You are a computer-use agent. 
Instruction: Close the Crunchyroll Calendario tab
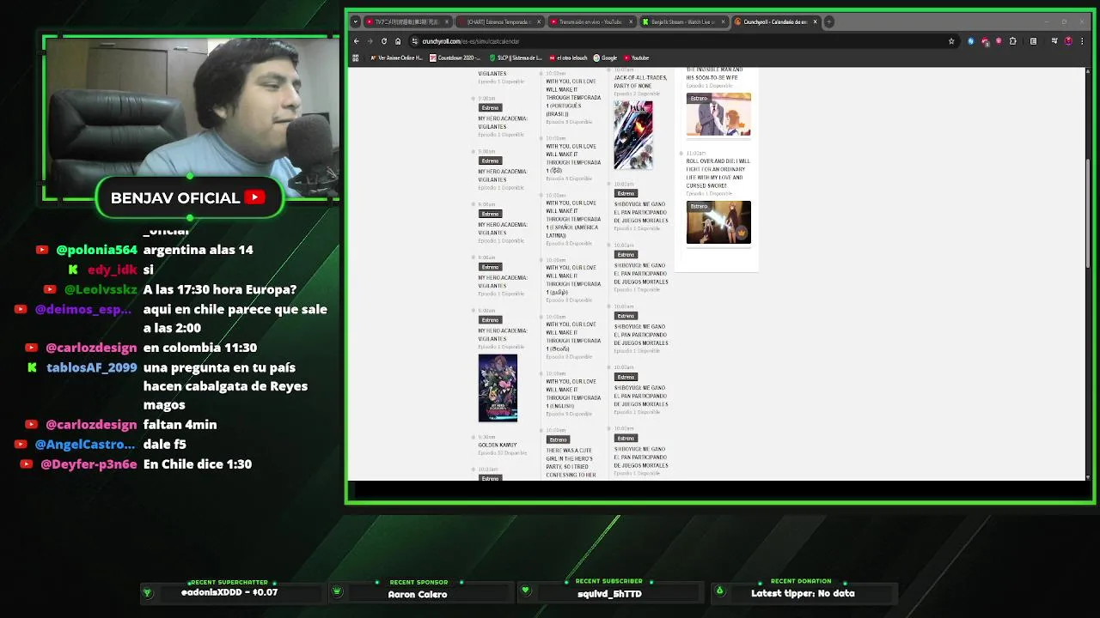tap(816, 21)
